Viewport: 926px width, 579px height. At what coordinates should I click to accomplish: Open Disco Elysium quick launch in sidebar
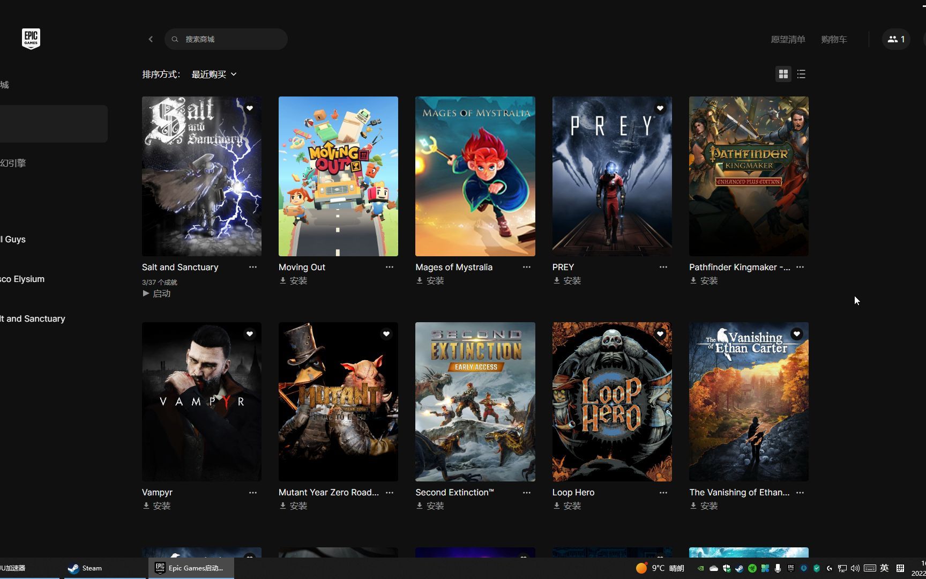[x=22, y=279]
